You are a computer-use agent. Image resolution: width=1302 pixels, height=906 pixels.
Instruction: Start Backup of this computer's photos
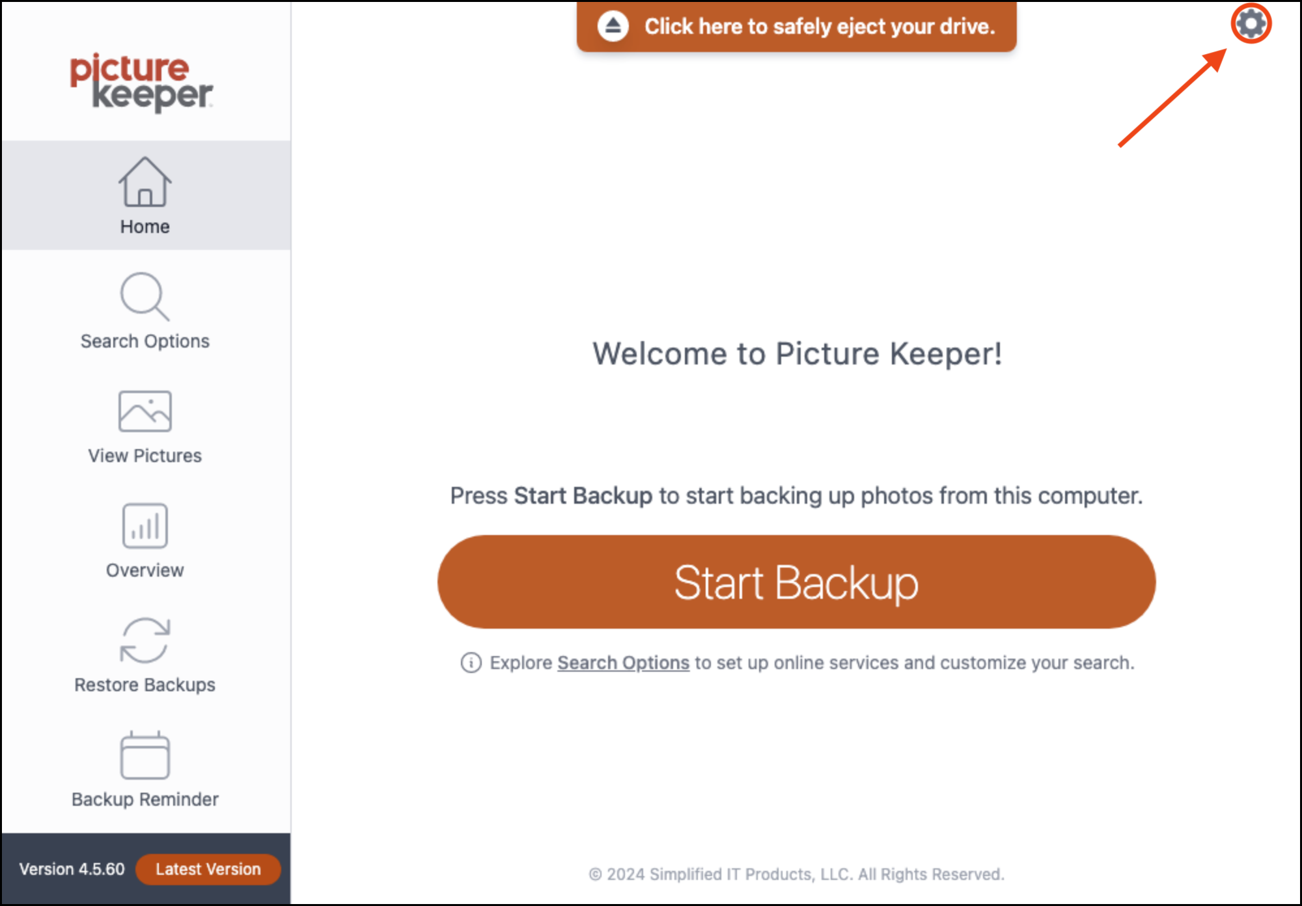point(796,582)
